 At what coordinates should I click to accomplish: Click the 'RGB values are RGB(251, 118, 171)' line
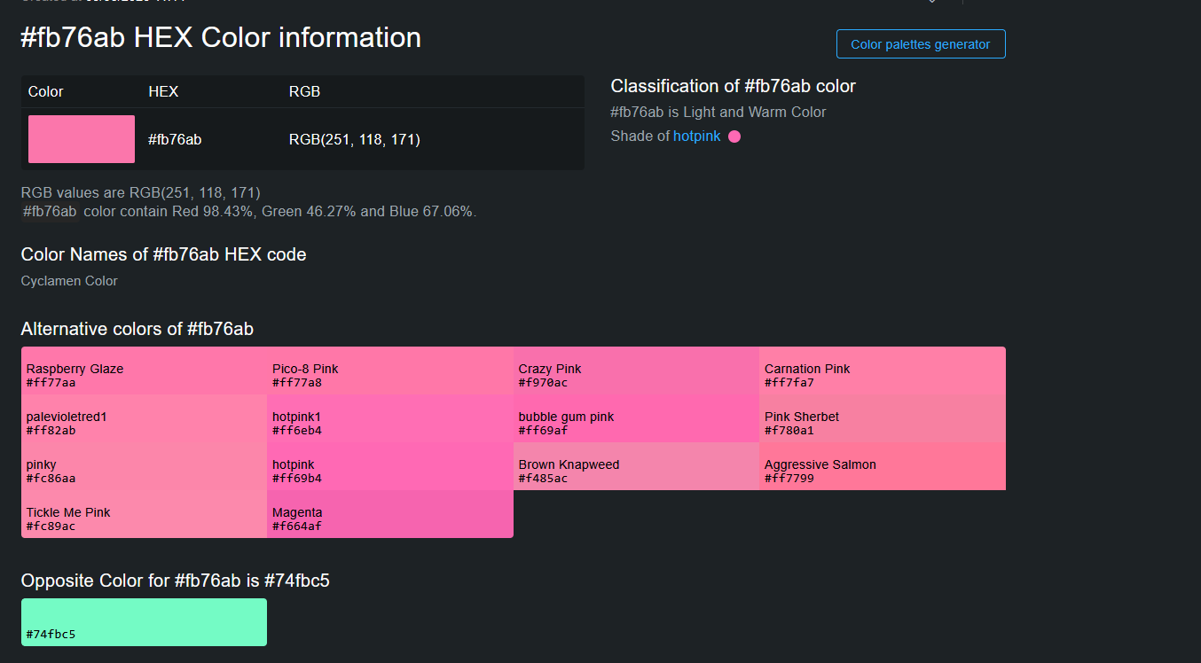[141, 192]
